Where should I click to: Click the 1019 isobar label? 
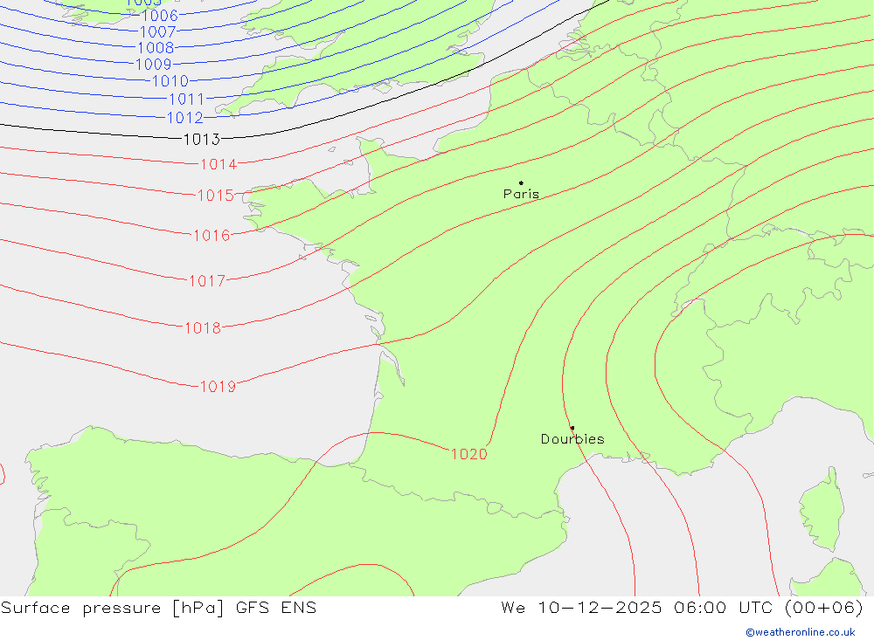[x=218, y=387]
